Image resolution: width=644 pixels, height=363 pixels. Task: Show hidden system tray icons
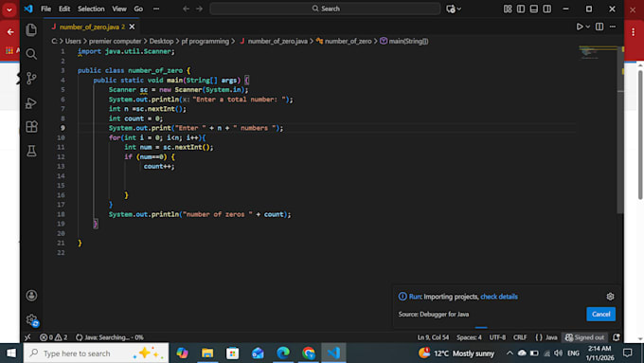(510, 354)
